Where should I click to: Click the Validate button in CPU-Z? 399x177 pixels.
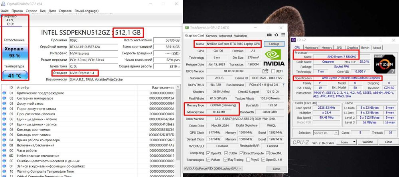[x=367, y=142]
